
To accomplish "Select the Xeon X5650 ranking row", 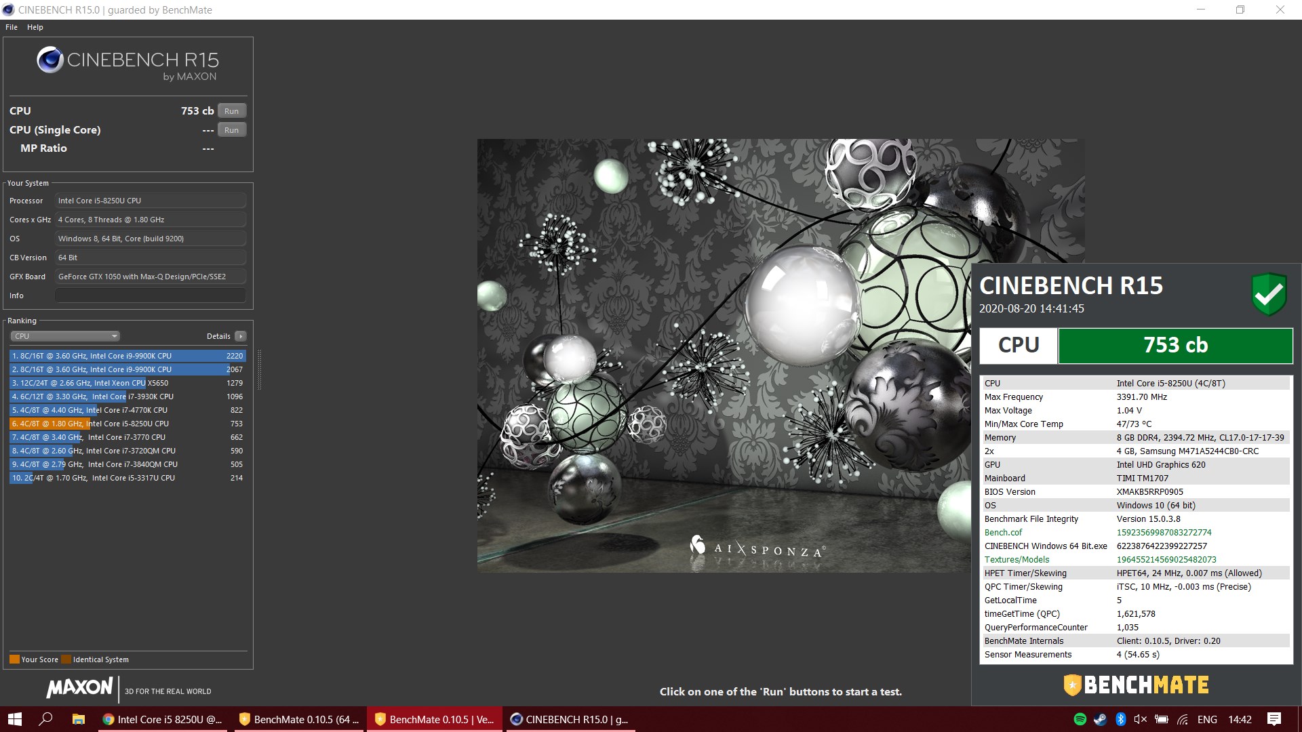I will pyautogui.click(x=127, y=383).
